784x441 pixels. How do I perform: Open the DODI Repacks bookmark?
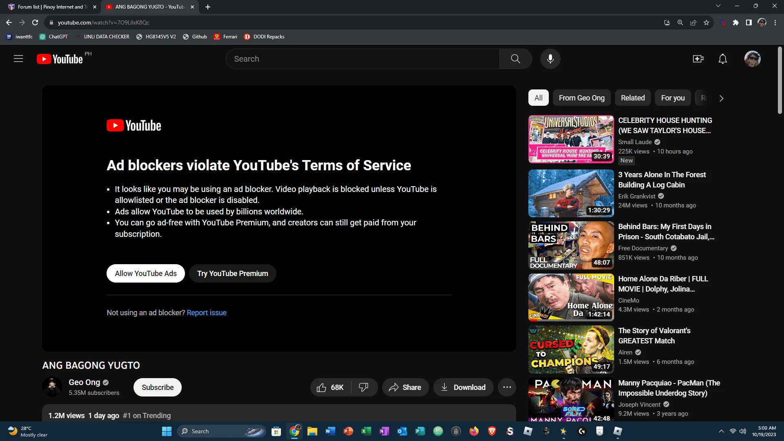click(x=264, y=37)
